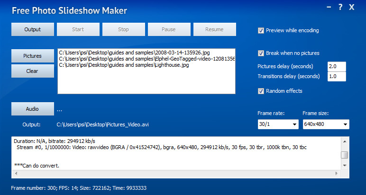Click the 'Can do convert' log line

click(x=37, y=166)
